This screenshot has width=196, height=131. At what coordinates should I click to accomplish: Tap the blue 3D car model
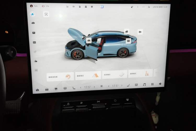(101, 45)
